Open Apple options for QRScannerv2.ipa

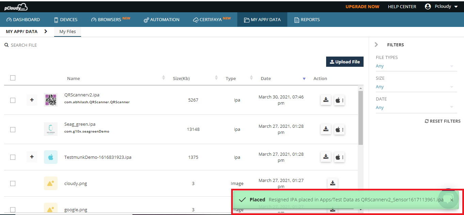tap(339, 100)
